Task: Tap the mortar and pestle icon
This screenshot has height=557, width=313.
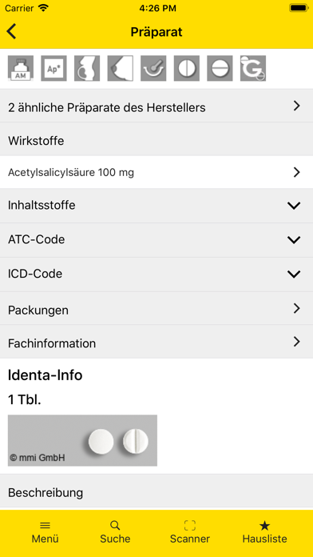Action: [153, 68]
